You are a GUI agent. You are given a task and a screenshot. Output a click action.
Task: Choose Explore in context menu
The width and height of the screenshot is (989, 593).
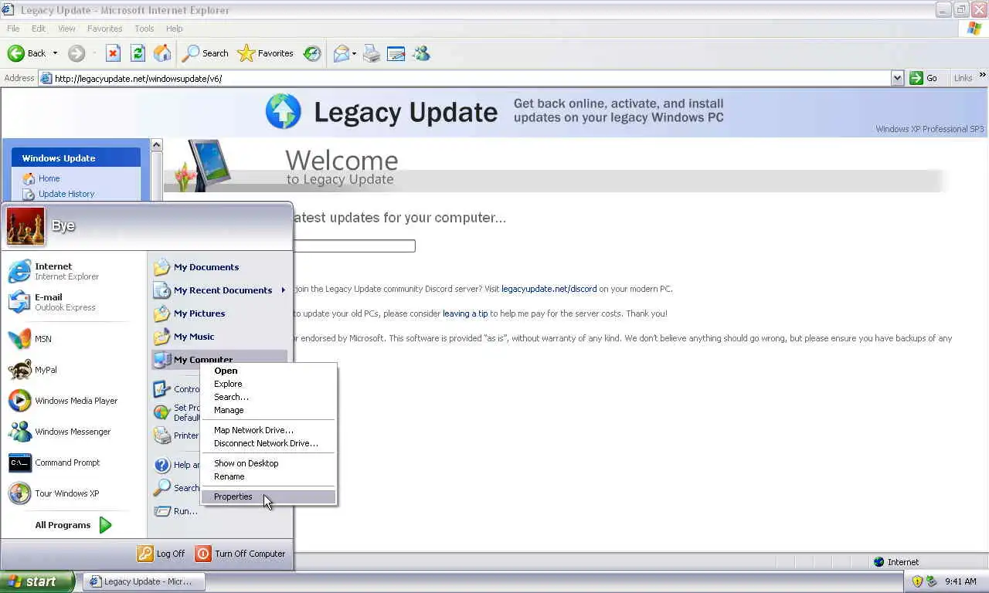click(268, 384)
